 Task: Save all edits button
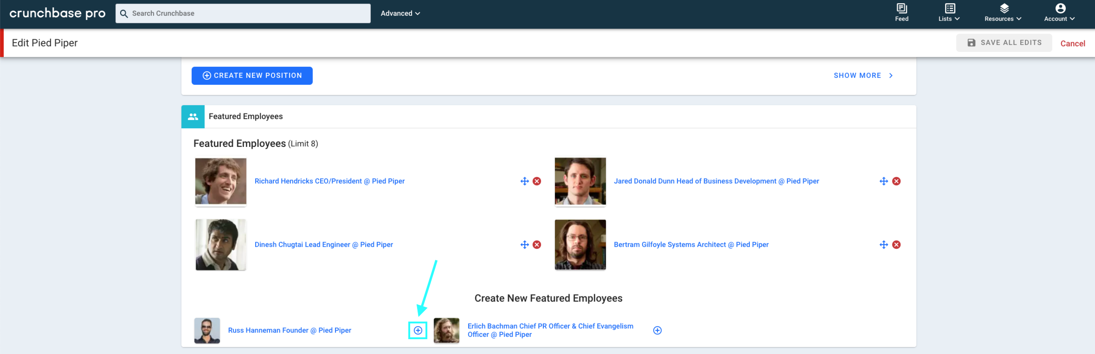pyautogui.click(x=1004, y=43)
